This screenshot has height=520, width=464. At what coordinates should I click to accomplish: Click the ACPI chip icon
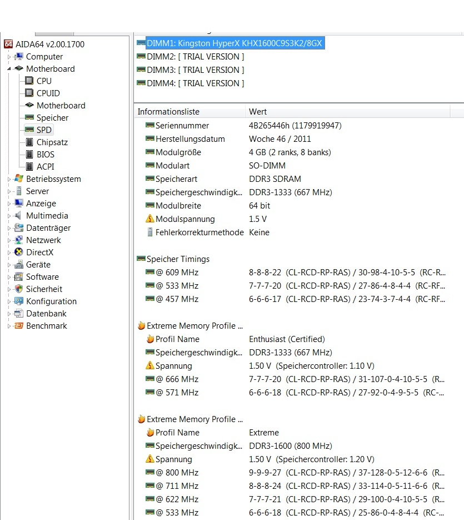coord(29,166)
